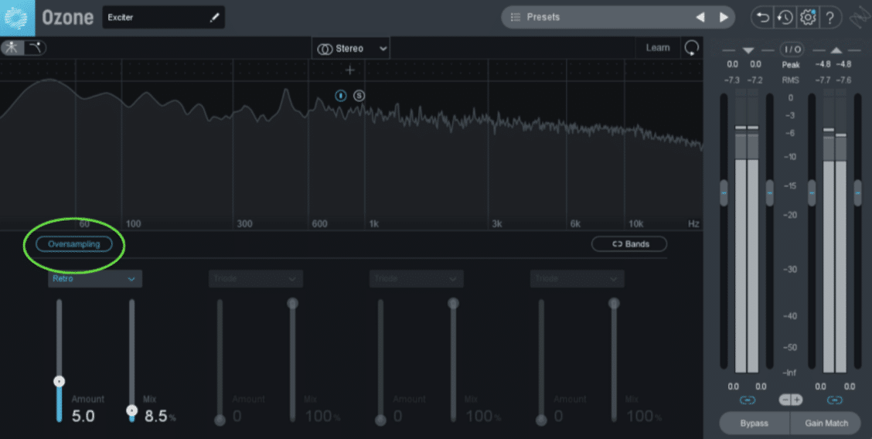Click the Gain Match button

pos(826,423)
